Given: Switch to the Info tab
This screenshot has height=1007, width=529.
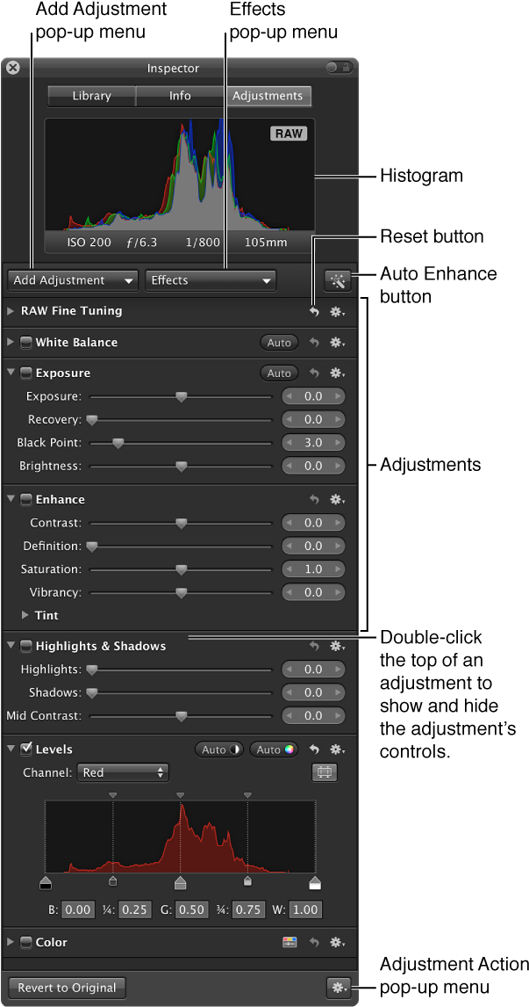Looking at the screenshot, I should [180, 96].
